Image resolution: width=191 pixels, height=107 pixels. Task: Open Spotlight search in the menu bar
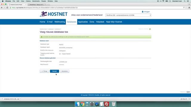click(x=185, y=1)
